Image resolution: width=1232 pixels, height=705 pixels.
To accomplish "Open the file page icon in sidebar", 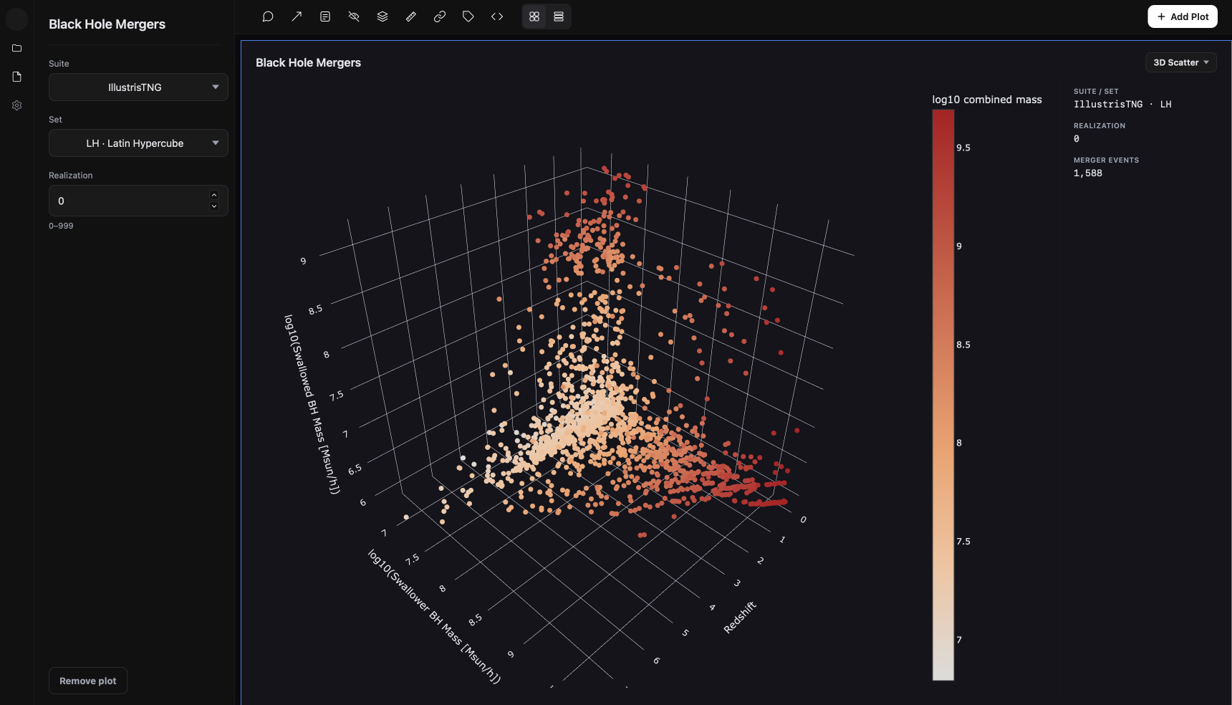I will 17,77.
